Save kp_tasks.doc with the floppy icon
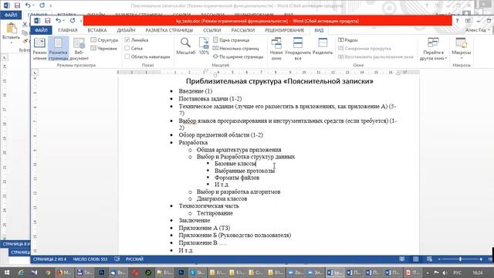 (x=48, y=21)
